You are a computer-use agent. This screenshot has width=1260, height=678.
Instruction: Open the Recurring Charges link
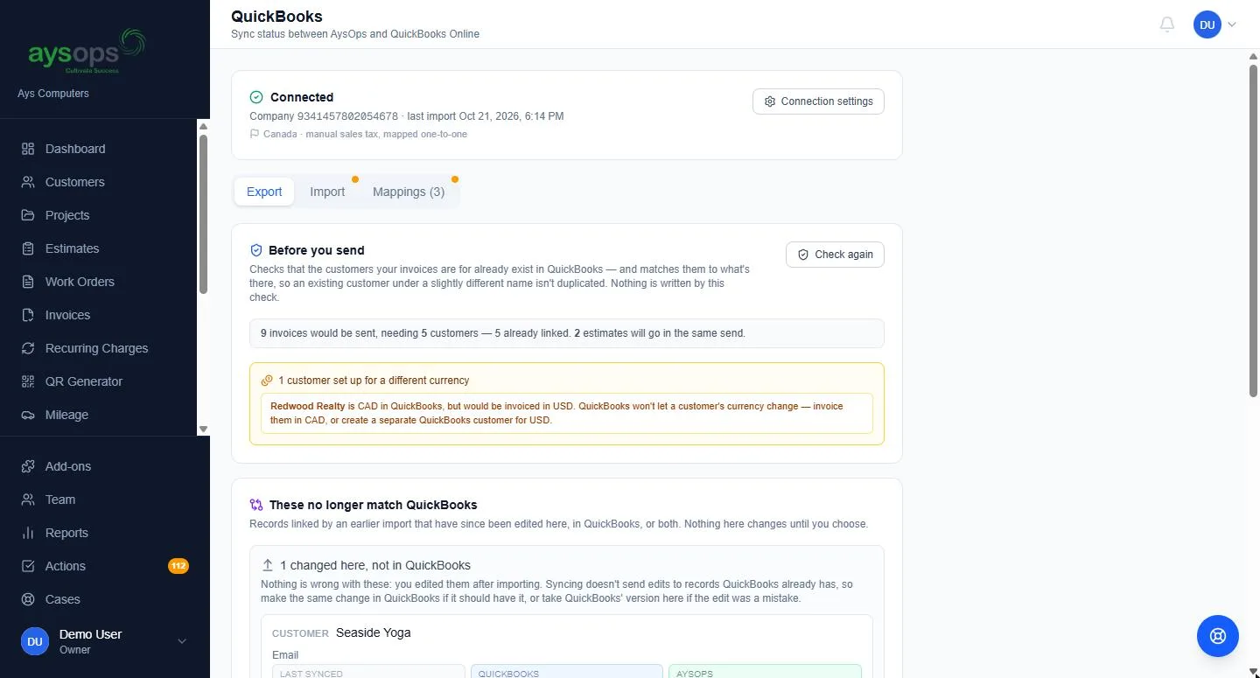point(98,348)
